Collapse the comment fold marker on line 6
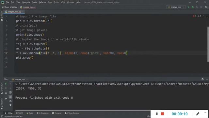209x118 pixels. click(x=15, y=26)
